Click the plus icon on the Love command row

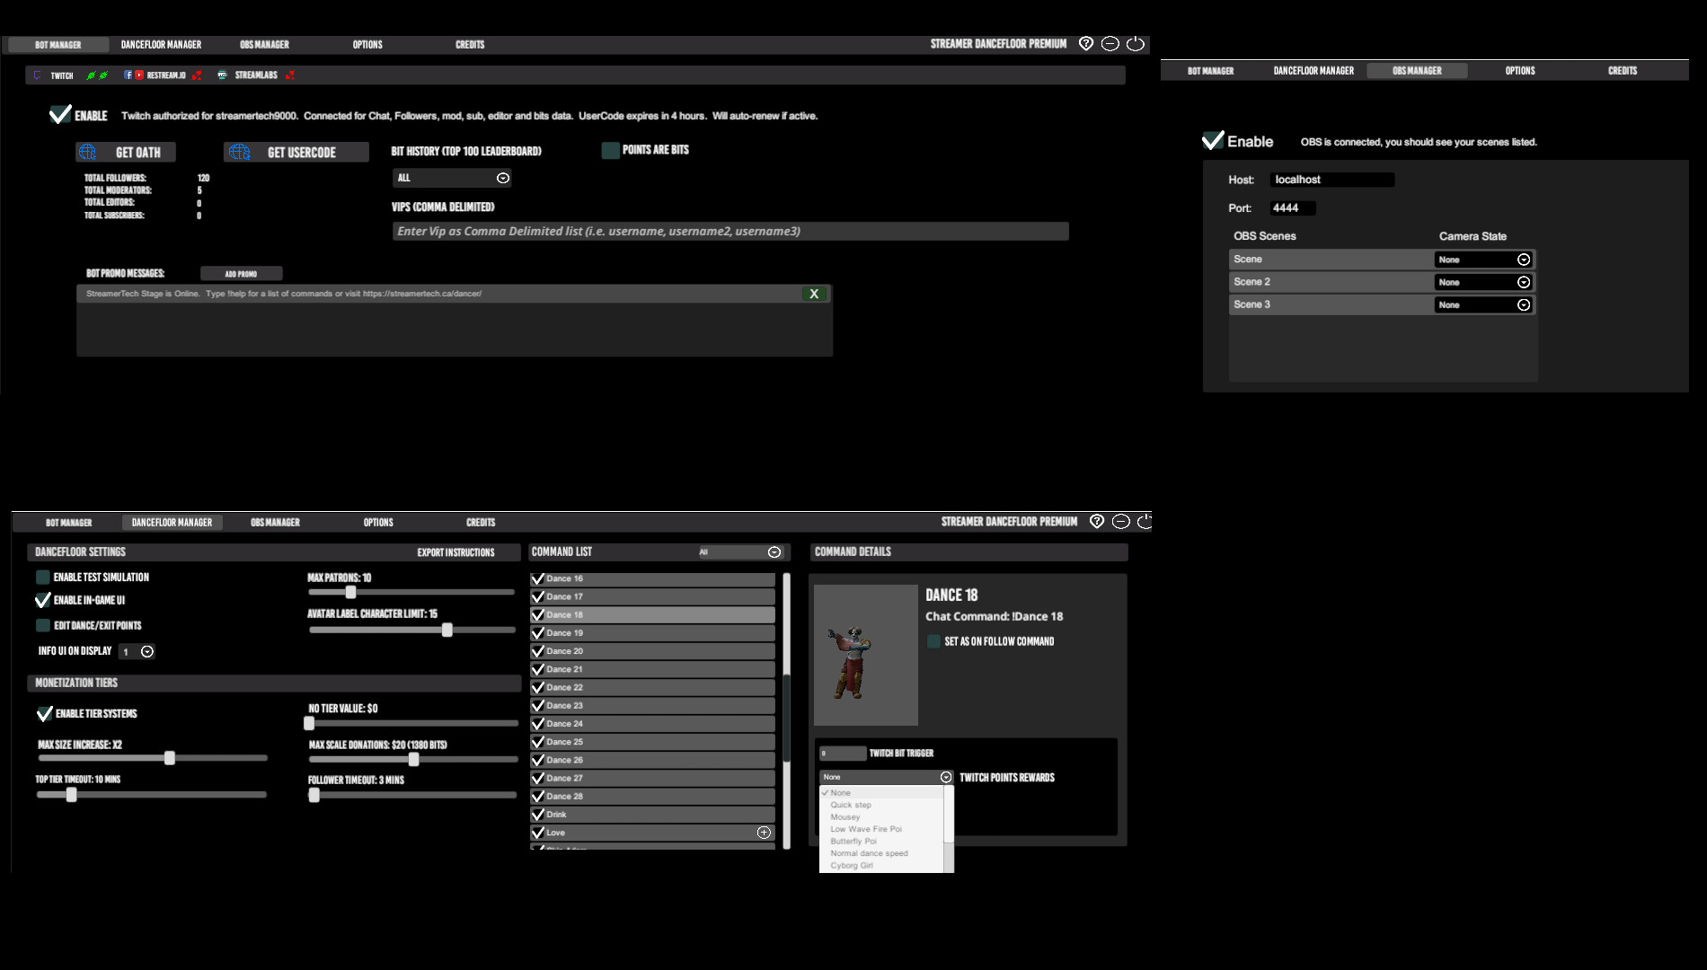764,833
